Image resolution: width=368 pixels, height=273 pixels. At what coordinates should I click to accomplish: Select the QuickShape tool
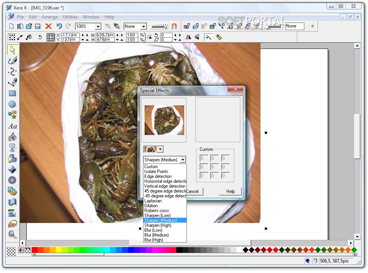pyautogui.click(x=12, y=115)
